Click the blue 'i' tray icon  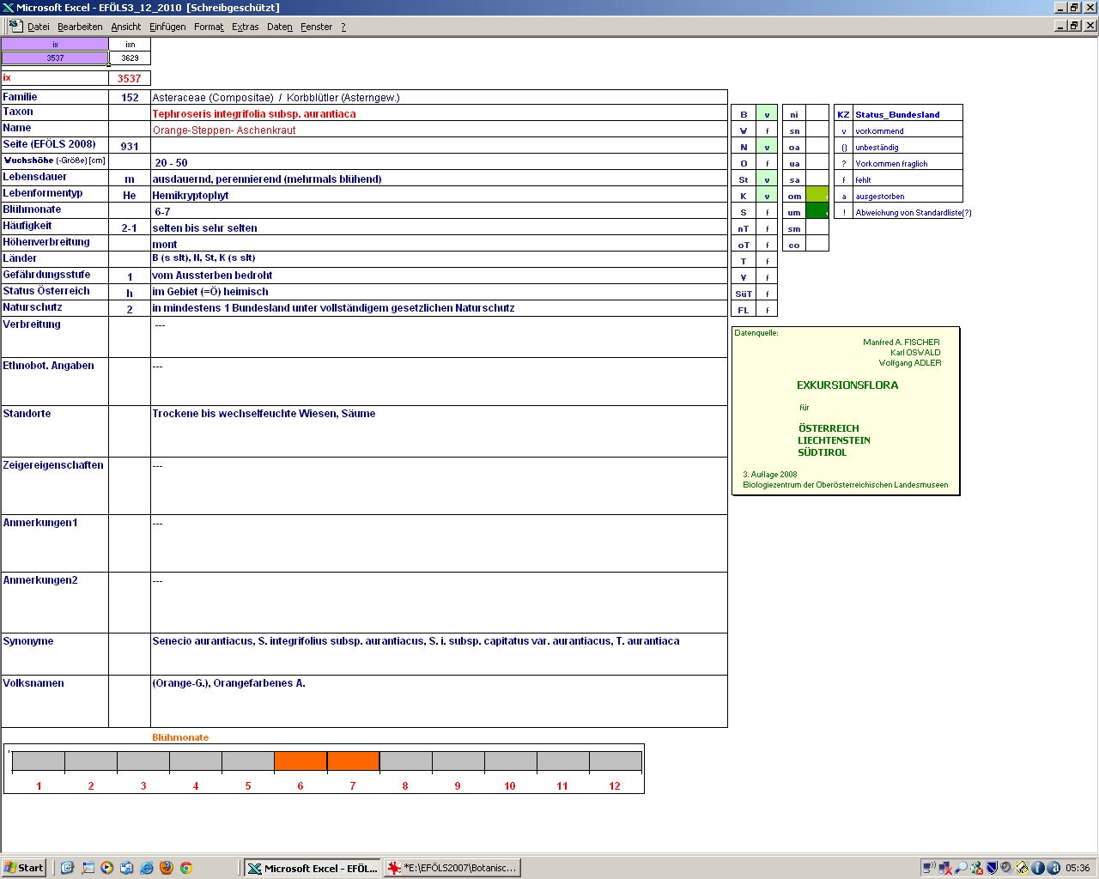[1037, 868]
